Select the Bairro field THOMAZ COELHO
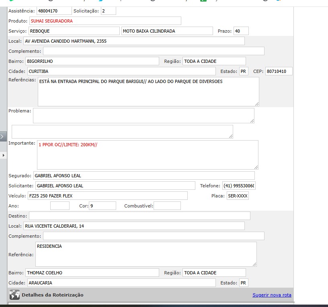The width and height of the screenshot is (328, 307). 92,273
